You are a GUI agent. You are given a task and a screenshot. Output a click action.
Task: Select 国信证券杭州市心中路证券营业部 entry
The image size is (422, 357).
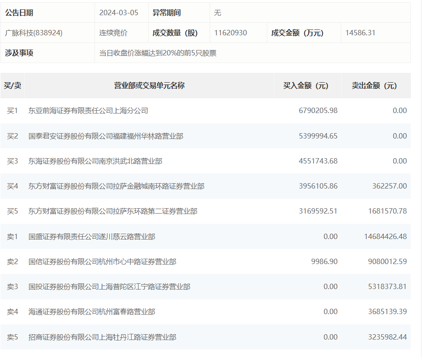102,261
